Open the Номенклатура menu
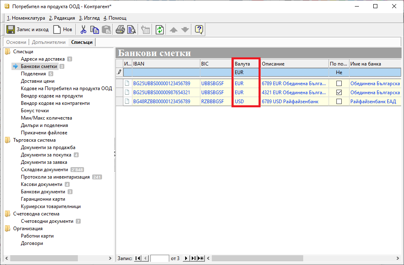 coord(26,18)
